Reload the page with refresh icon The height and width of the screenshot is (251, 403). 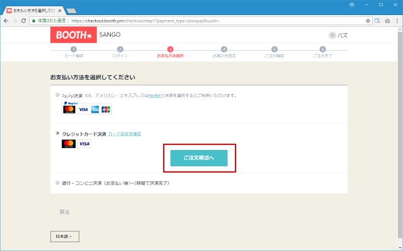23,21
